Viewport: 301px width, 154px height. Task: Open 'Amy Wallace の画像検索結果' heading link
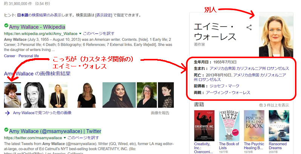tap(37, 74)
